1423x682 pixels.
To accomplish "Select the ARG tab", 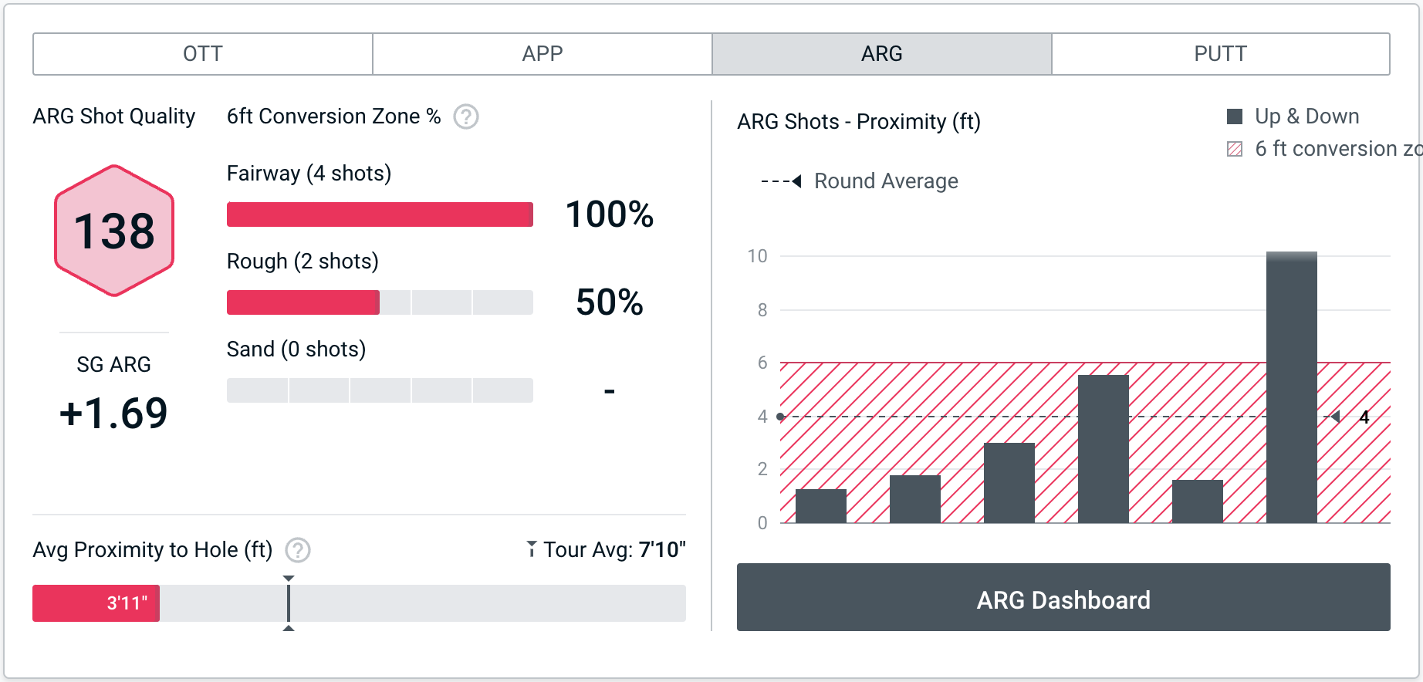I will pyautogui.click(x=881, y=54).
